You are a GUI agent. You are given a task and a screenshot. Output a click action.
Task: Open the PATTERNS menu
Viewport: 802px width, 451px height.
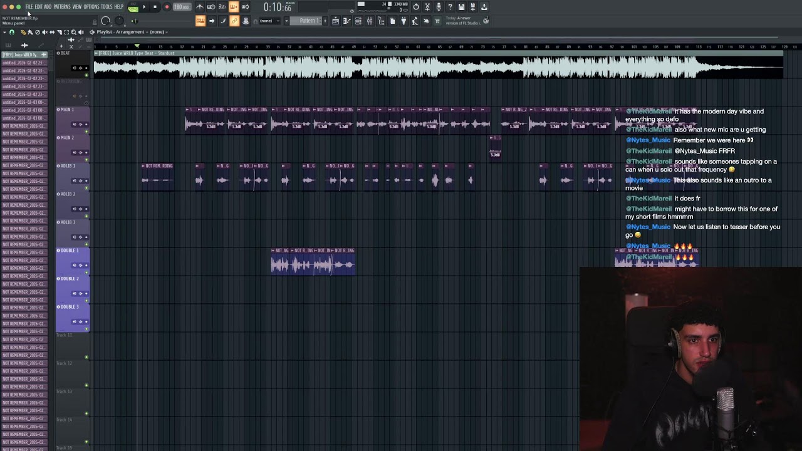[62, 7]
